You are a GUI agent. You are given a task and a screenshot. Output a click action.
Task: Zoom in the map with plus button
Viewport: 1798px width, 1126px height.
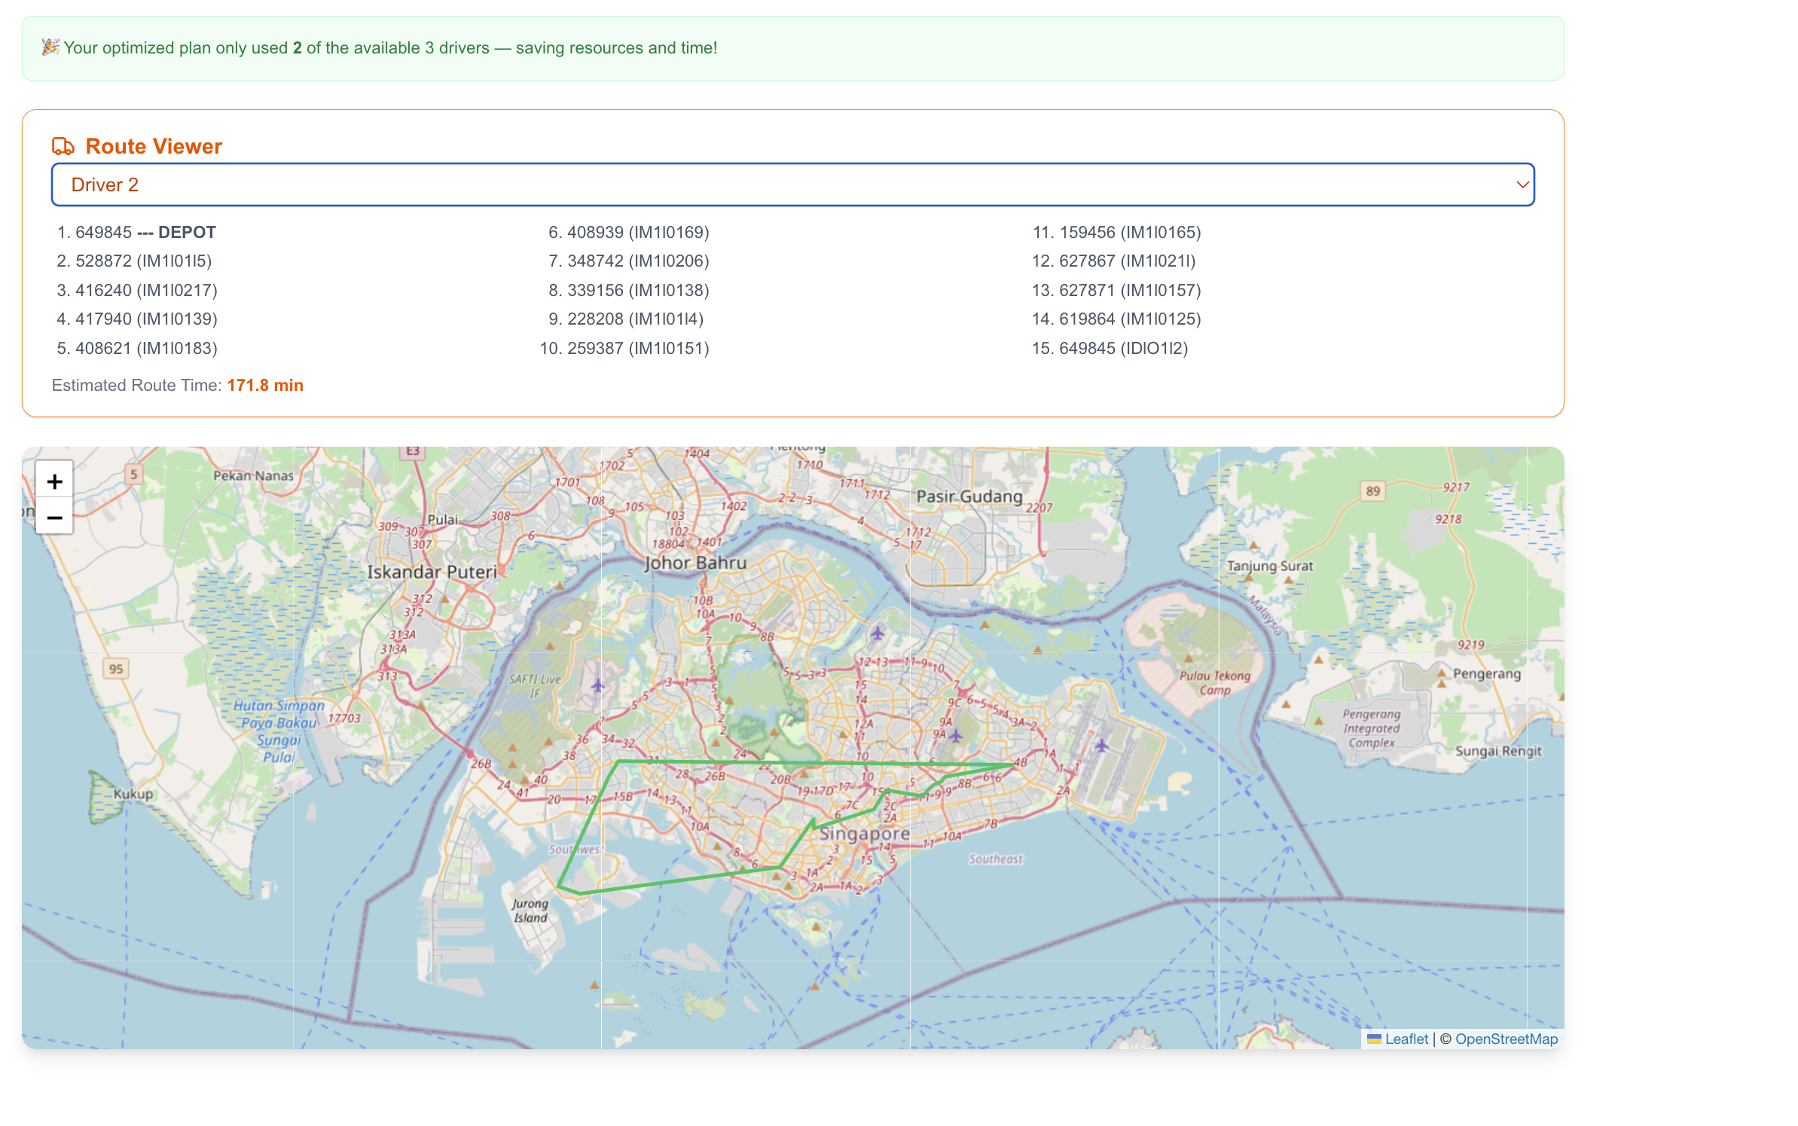tap(54, 481)
